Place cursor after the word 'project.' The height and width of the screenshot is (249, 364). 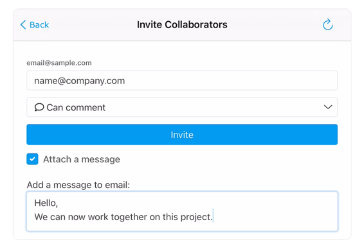[213, 217]
